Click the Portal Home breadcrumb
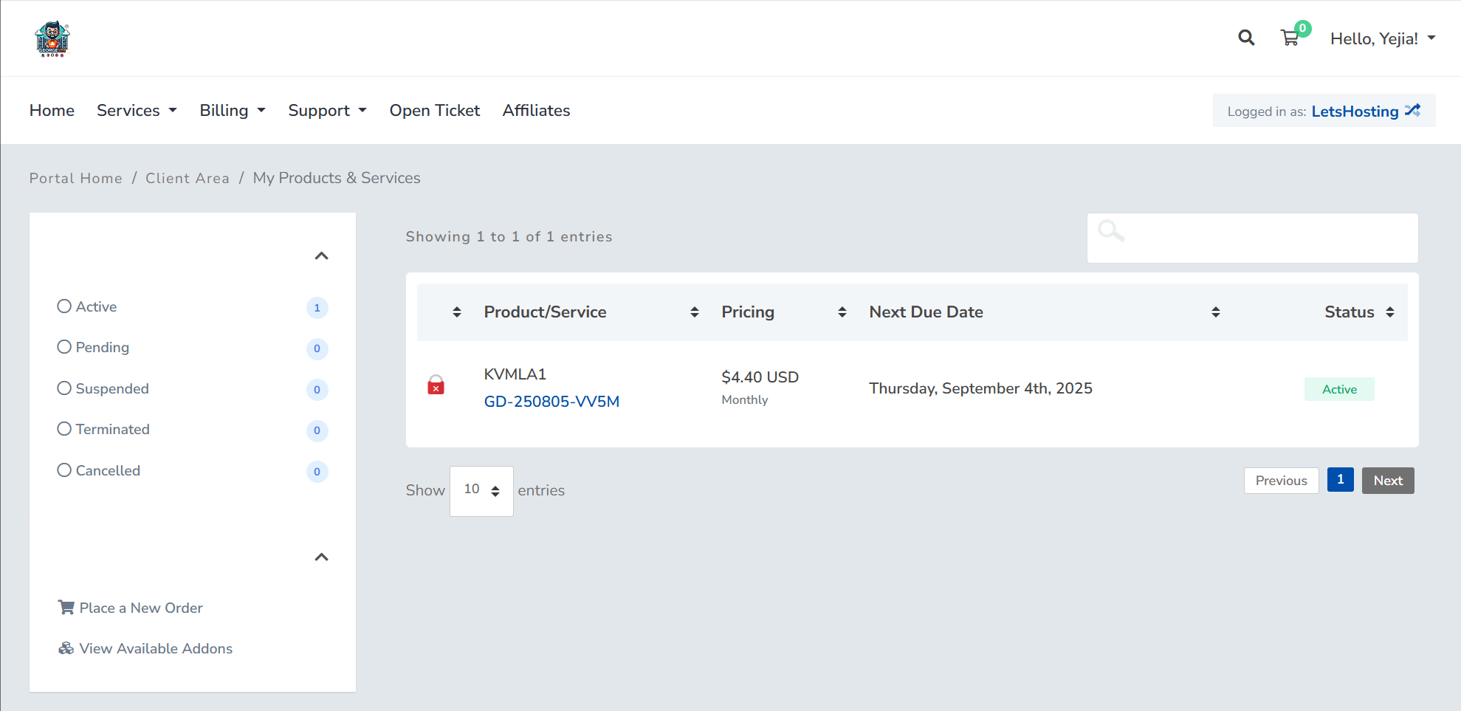1461x711 pixels. click(x=76, y=178)
